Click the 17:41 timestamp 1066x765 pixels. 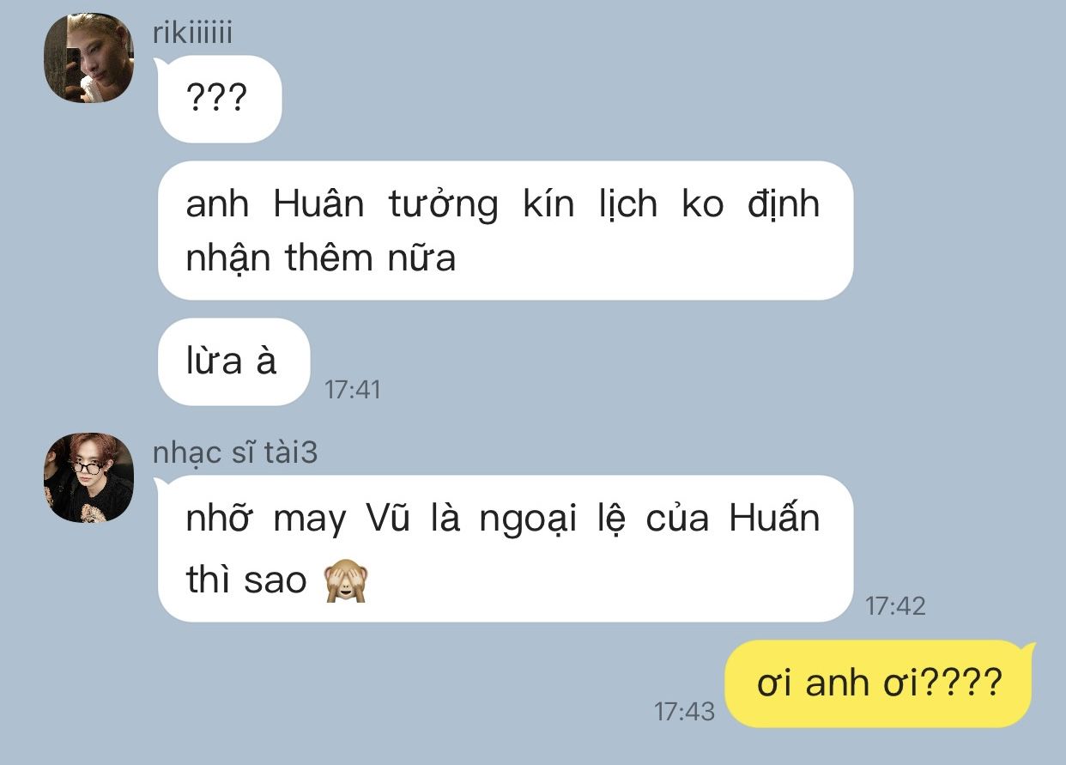352,390
